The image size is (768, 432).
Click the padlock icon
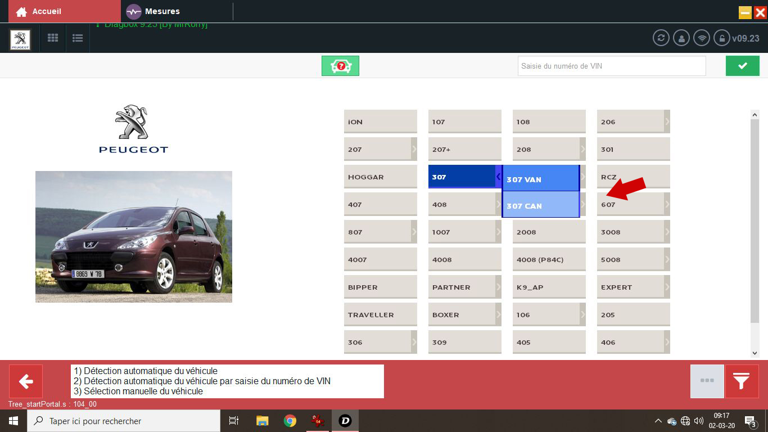point(721,38)
